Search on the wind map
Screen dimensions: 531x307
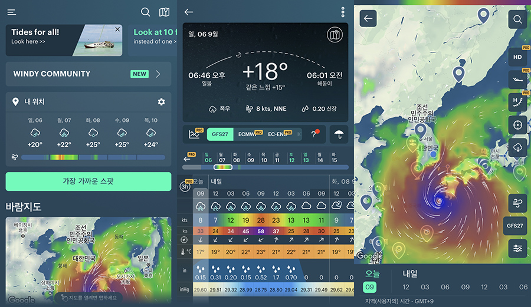[x=517, y=19]
